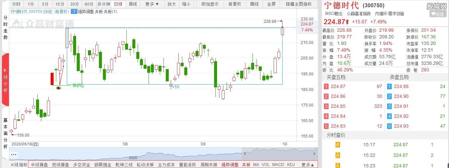
Task: Select the 5分 period
Action: click(45, 4)
